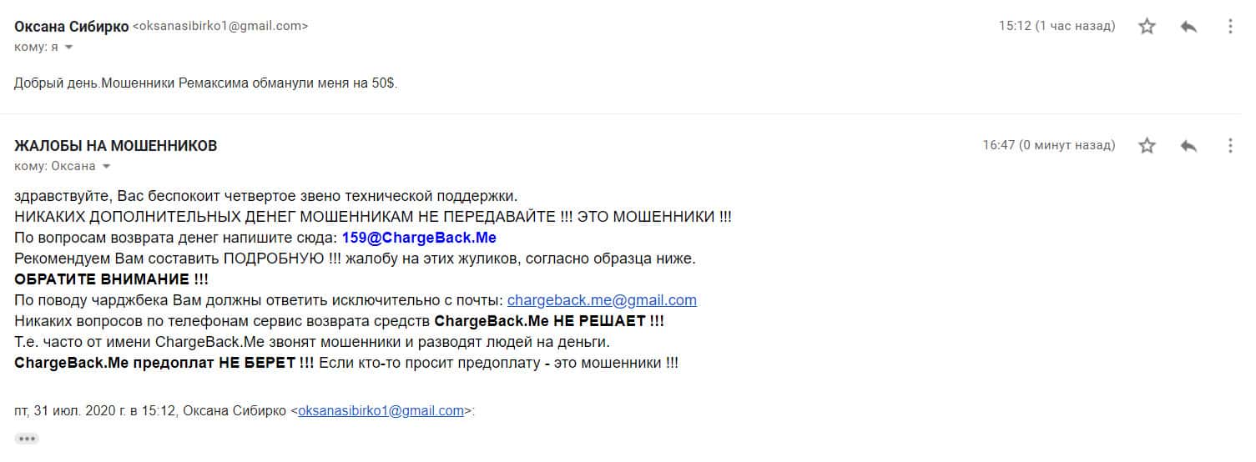Reply to Оксана Сибирко's message
The image size is (1256, 462).
tap(1189, 26)
